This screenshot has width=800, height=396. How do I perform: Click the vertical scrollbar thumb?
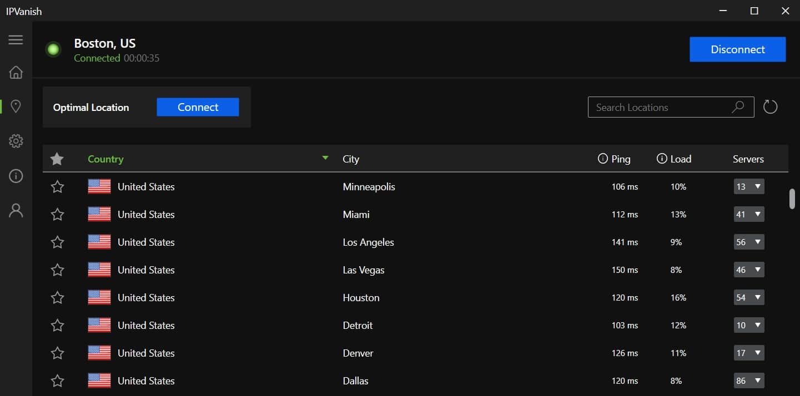pos(792,199)
